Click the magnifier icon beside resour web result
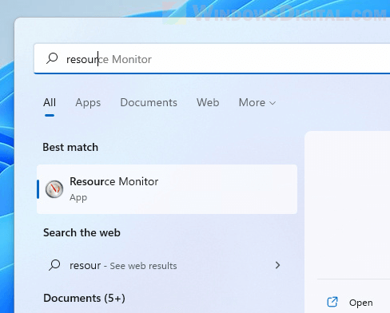Viewport: 390px width, 313px height. tap(54, 265)
